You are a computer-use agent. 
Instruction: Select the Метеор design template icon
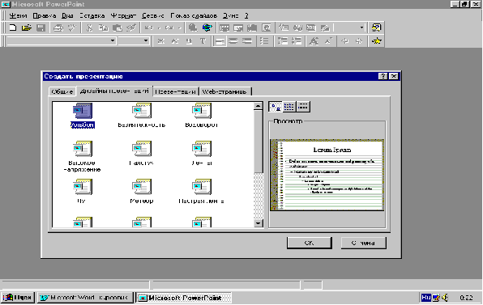click(x=142, y=187)
